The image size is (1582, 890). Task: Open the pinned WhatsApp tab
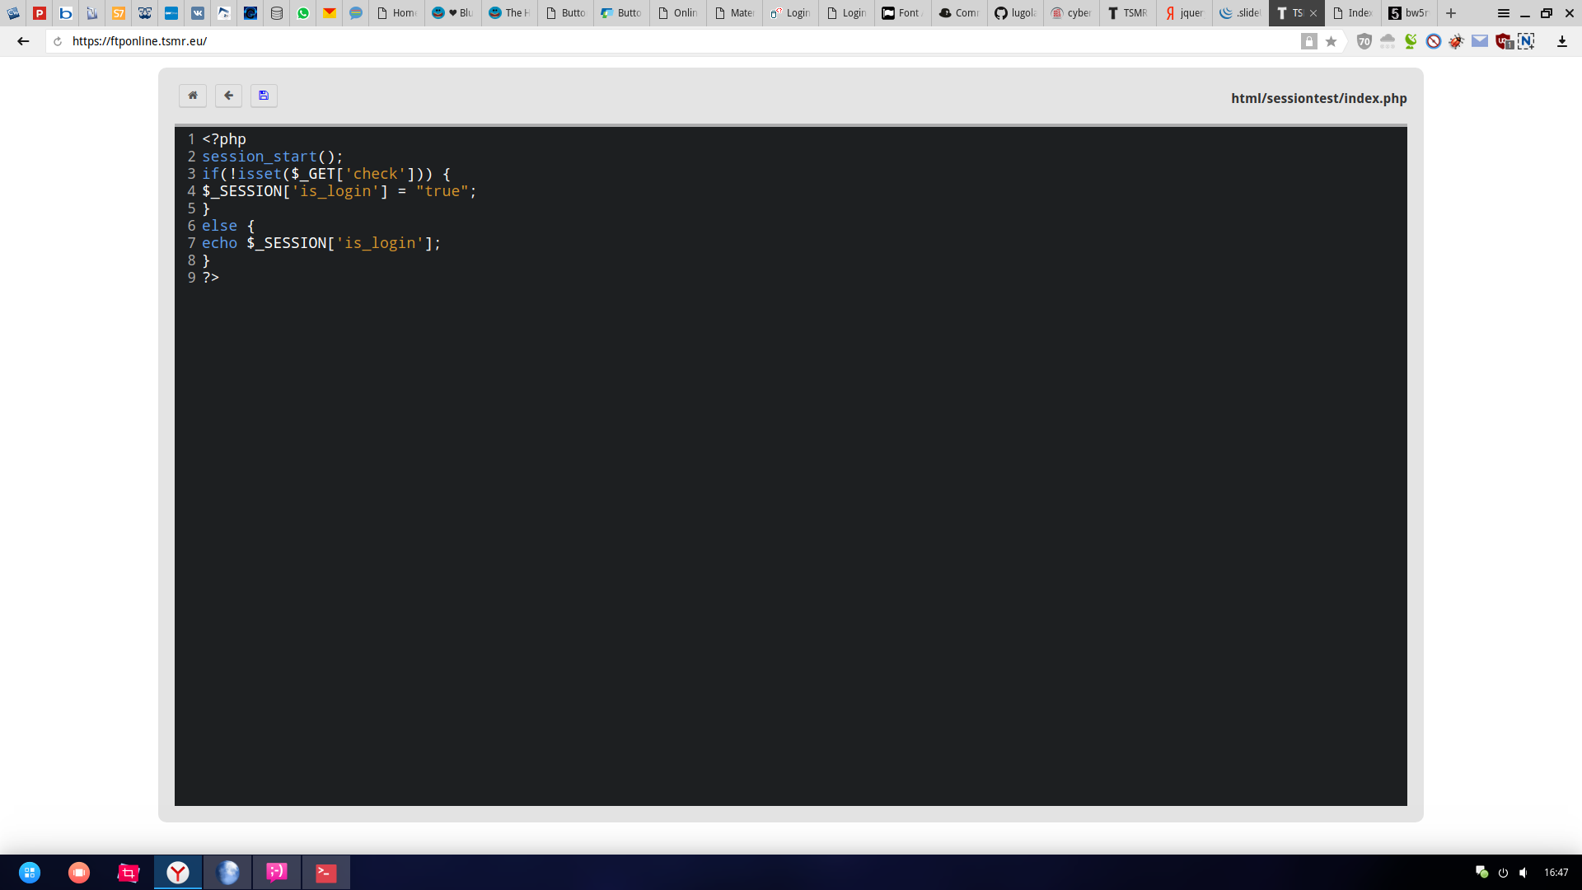[303, 13]
